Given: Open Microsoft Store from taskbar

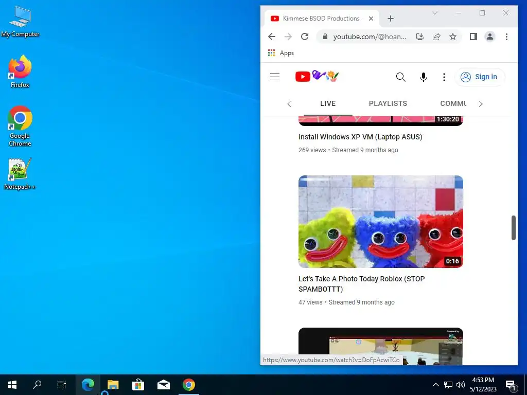Looking at the screenshot, I should pos(138,385).
